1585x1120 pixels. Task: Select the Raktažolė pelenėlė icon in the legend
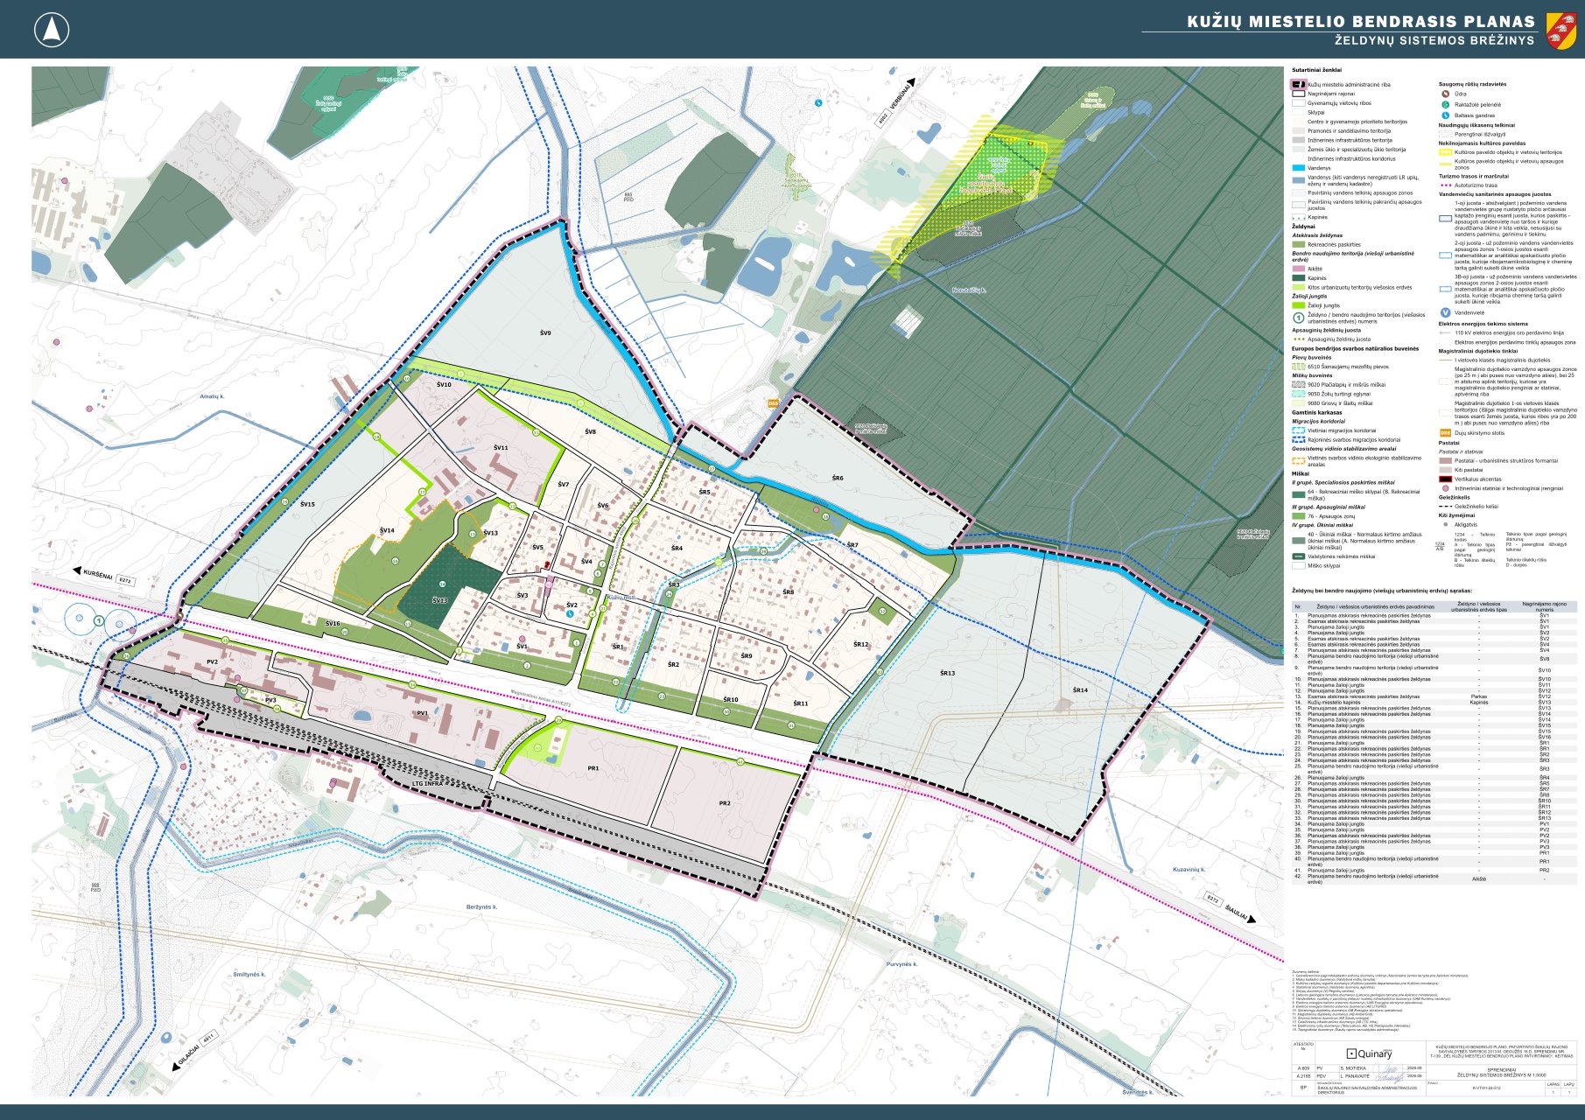pos(1446,104)
